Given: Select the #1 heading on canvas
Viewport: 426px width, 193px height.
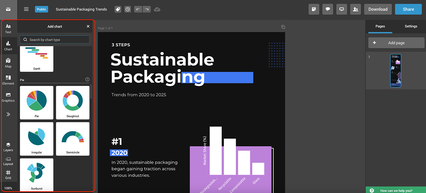Looking at the screenshot, I should [x=117, y=141].
